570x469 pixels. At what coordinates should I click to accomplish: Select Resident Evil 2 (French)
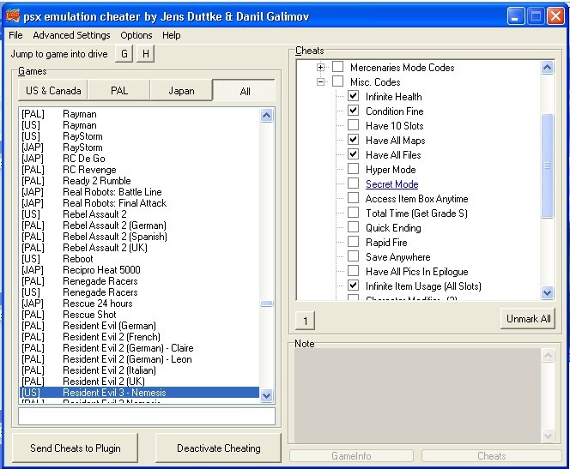(140, 337)
